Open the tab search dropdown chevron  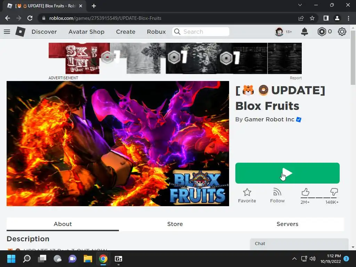coord(300,5)
